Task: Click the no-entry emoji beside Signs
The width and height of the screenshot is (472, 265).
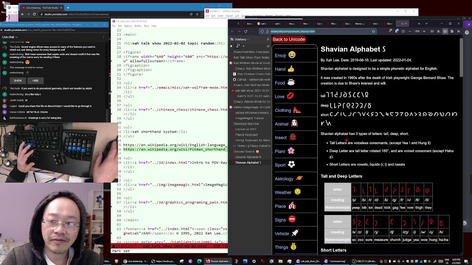Action: point(292,220)
